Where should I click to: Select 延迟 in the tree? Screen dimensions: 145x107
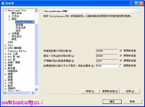tap(18, 31)
